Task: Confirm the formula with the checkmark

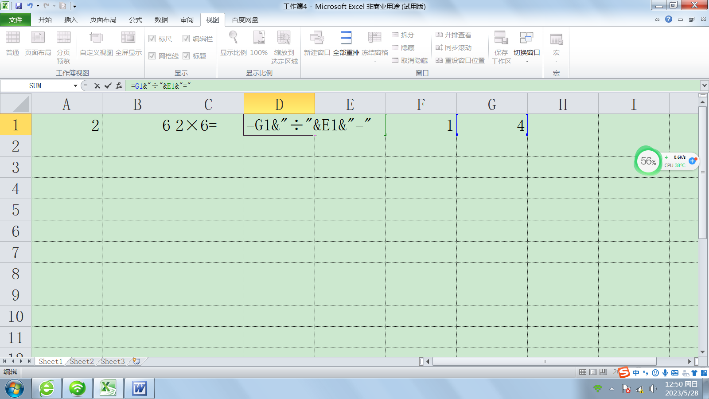Action: click(x=108, y=86)
